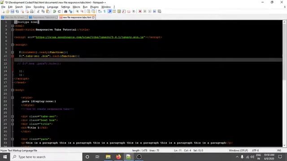The image size is (287, 161).
Task: Click the Windows (CR LF) status bar entry
Action: [238, 151]
